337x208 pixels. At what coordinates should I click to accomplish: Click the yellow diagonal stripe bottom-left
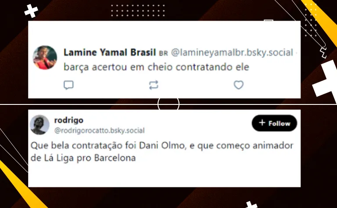coord(21,185)
